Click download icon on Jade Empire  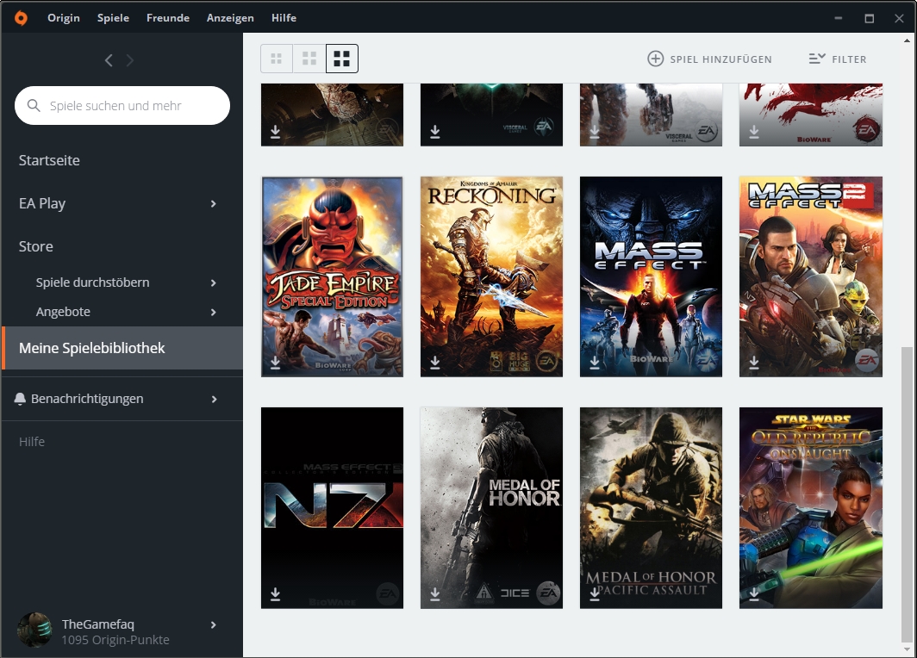point(276,363)
